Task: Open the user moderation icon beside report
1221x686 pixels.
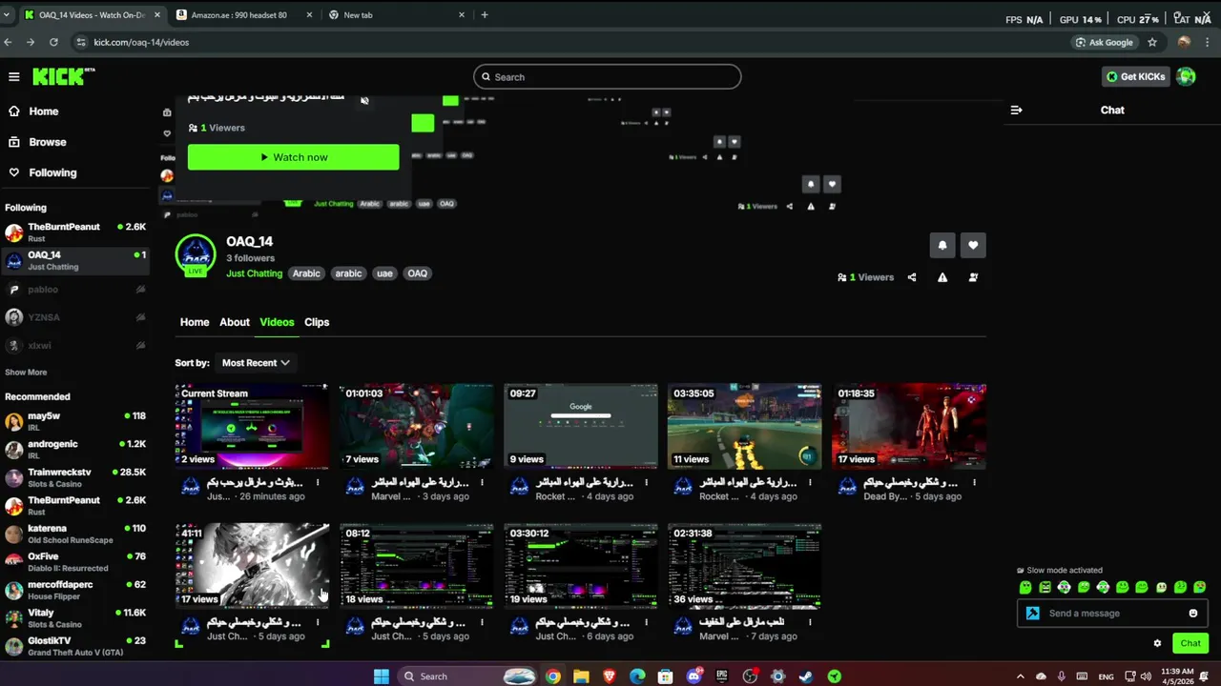Action: pyautogui.click(x=973, y=277)
